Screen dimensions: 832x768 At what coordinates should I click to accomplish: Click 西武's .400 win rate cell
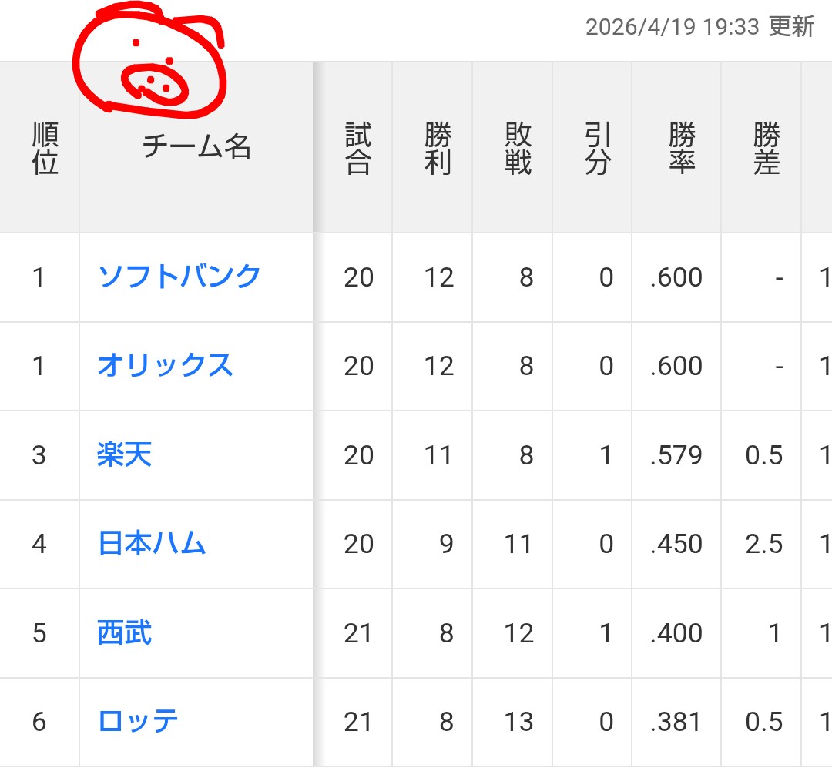(676, 633)
